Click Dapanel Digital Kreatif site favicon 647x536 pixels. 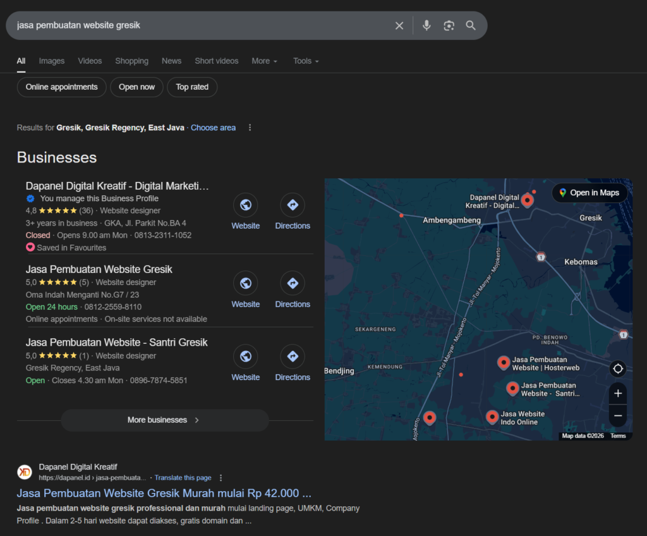pyautogui.click(x=25, y=472)
